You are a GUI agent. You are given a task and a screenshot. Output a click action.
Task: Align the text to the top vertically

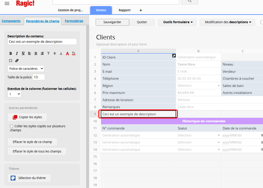[48, 53]
